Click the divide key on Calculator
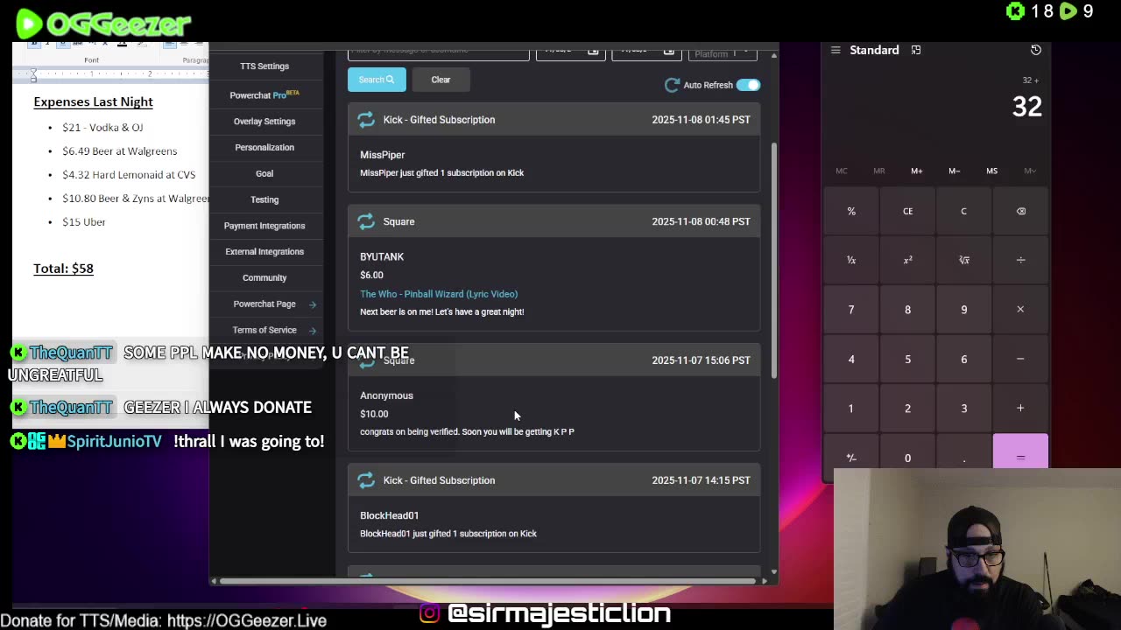The height and width of the screenshot is (630, 1121). pyautogui.click(x=1020, y=260)
